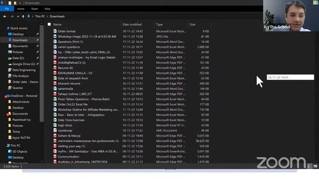Open the byjus-fe274d folder

pyautogui.click(x=21, y=138)
